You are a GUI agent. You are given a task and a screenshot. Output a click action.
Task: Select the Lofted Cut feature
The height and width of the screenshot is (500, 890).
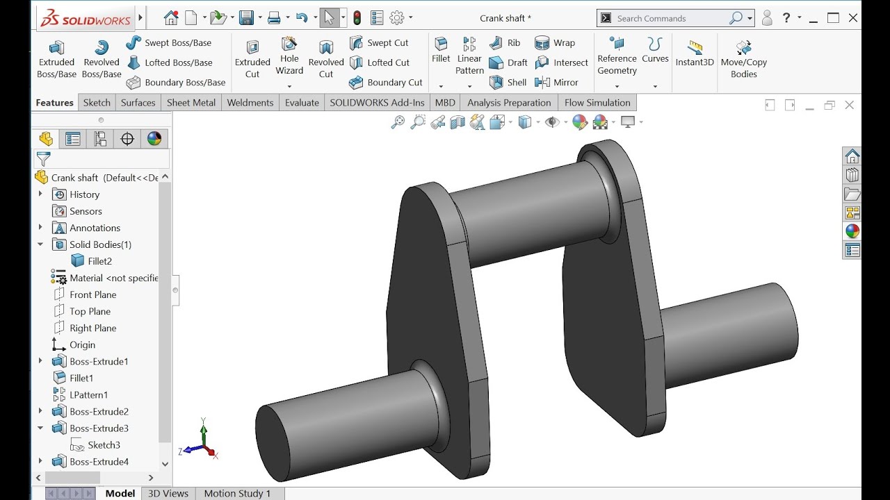(x=380, y=62)
